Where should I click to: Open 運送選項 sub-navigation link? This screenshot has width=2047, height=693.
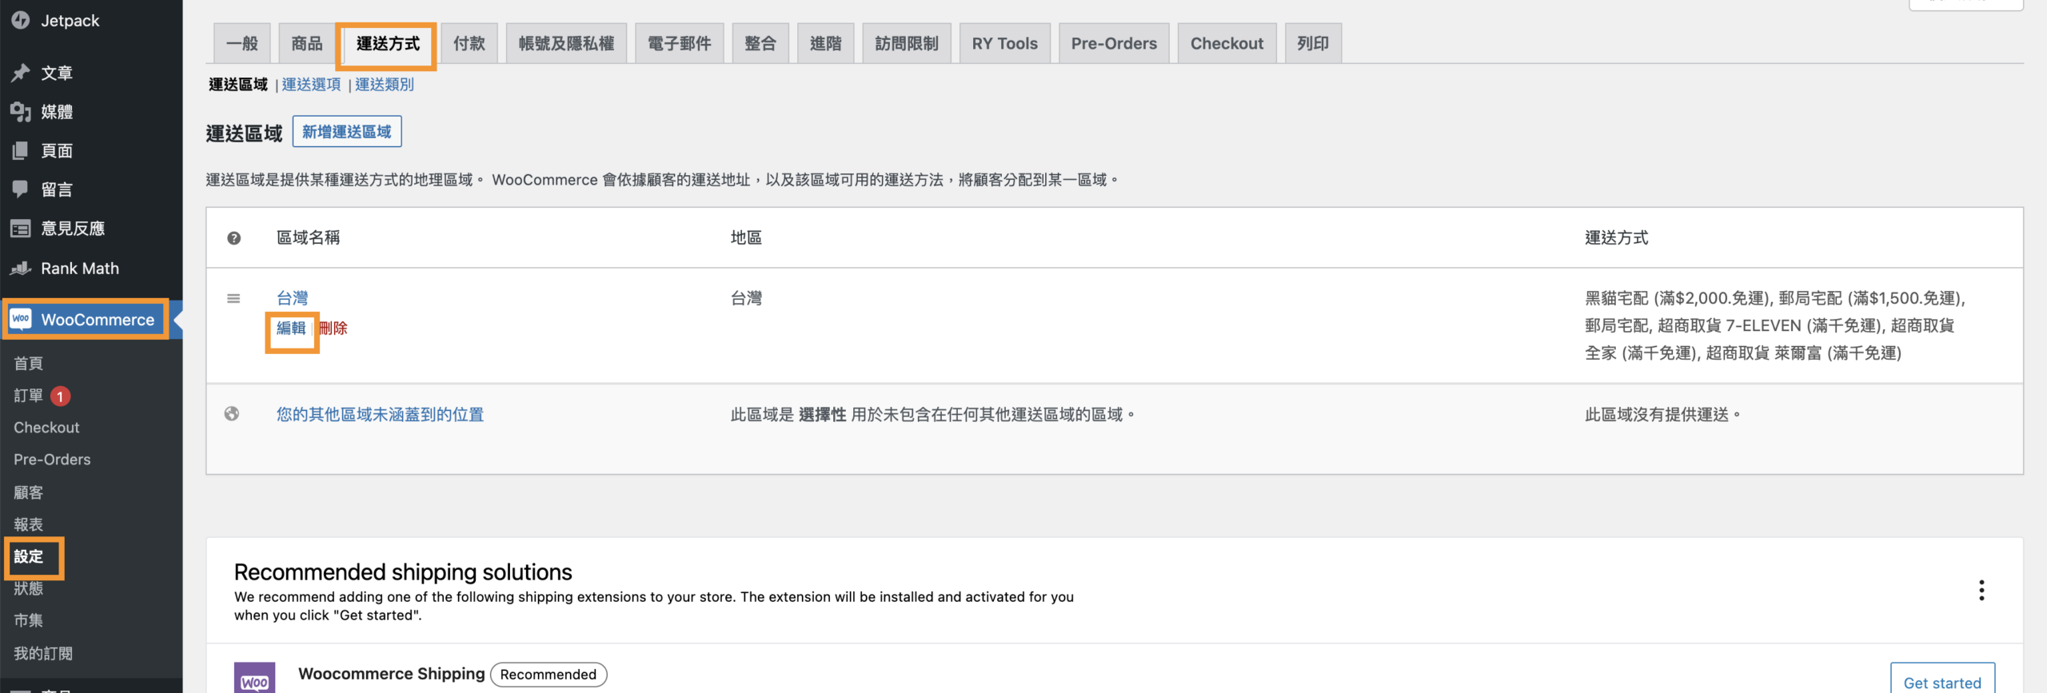pyautogui.click(x=311, y=85)
